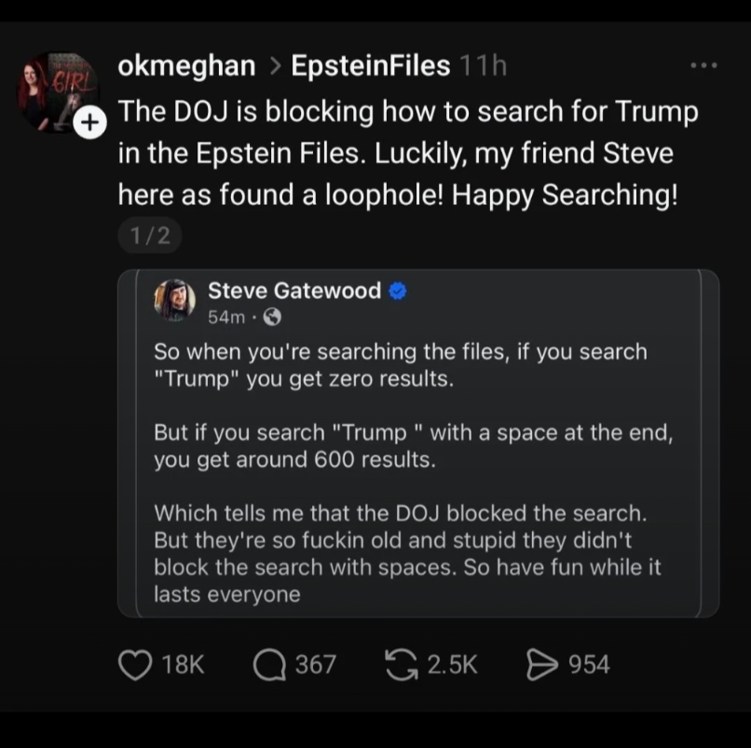Open okmeghan's profile picture

tap(56, 92)
